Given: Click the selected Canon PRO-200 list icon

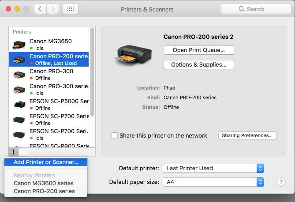Looking at the screenshot, I should [19, 60].
